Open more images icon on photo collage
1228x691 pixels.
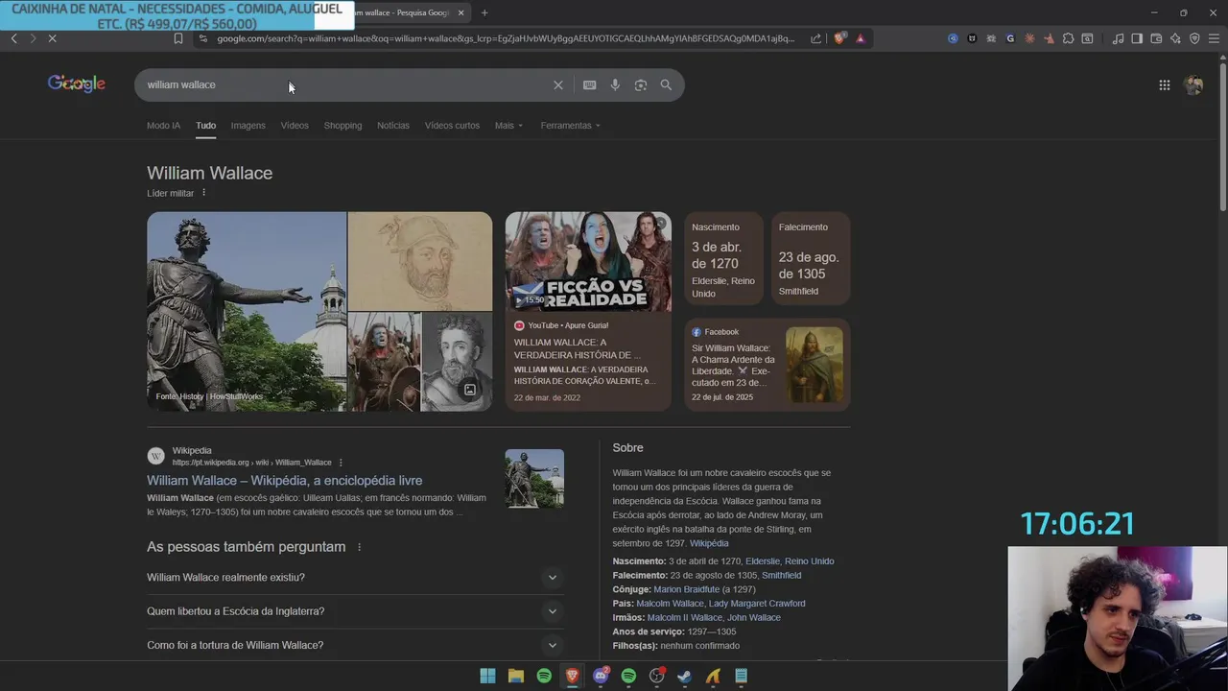470,390
